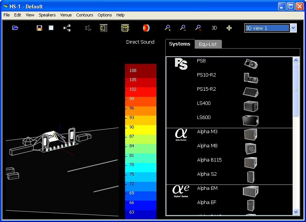The height and width of the screenshot is (222, 306).
Task: Select the LS600 speaker label
Action: click(204, 118)
